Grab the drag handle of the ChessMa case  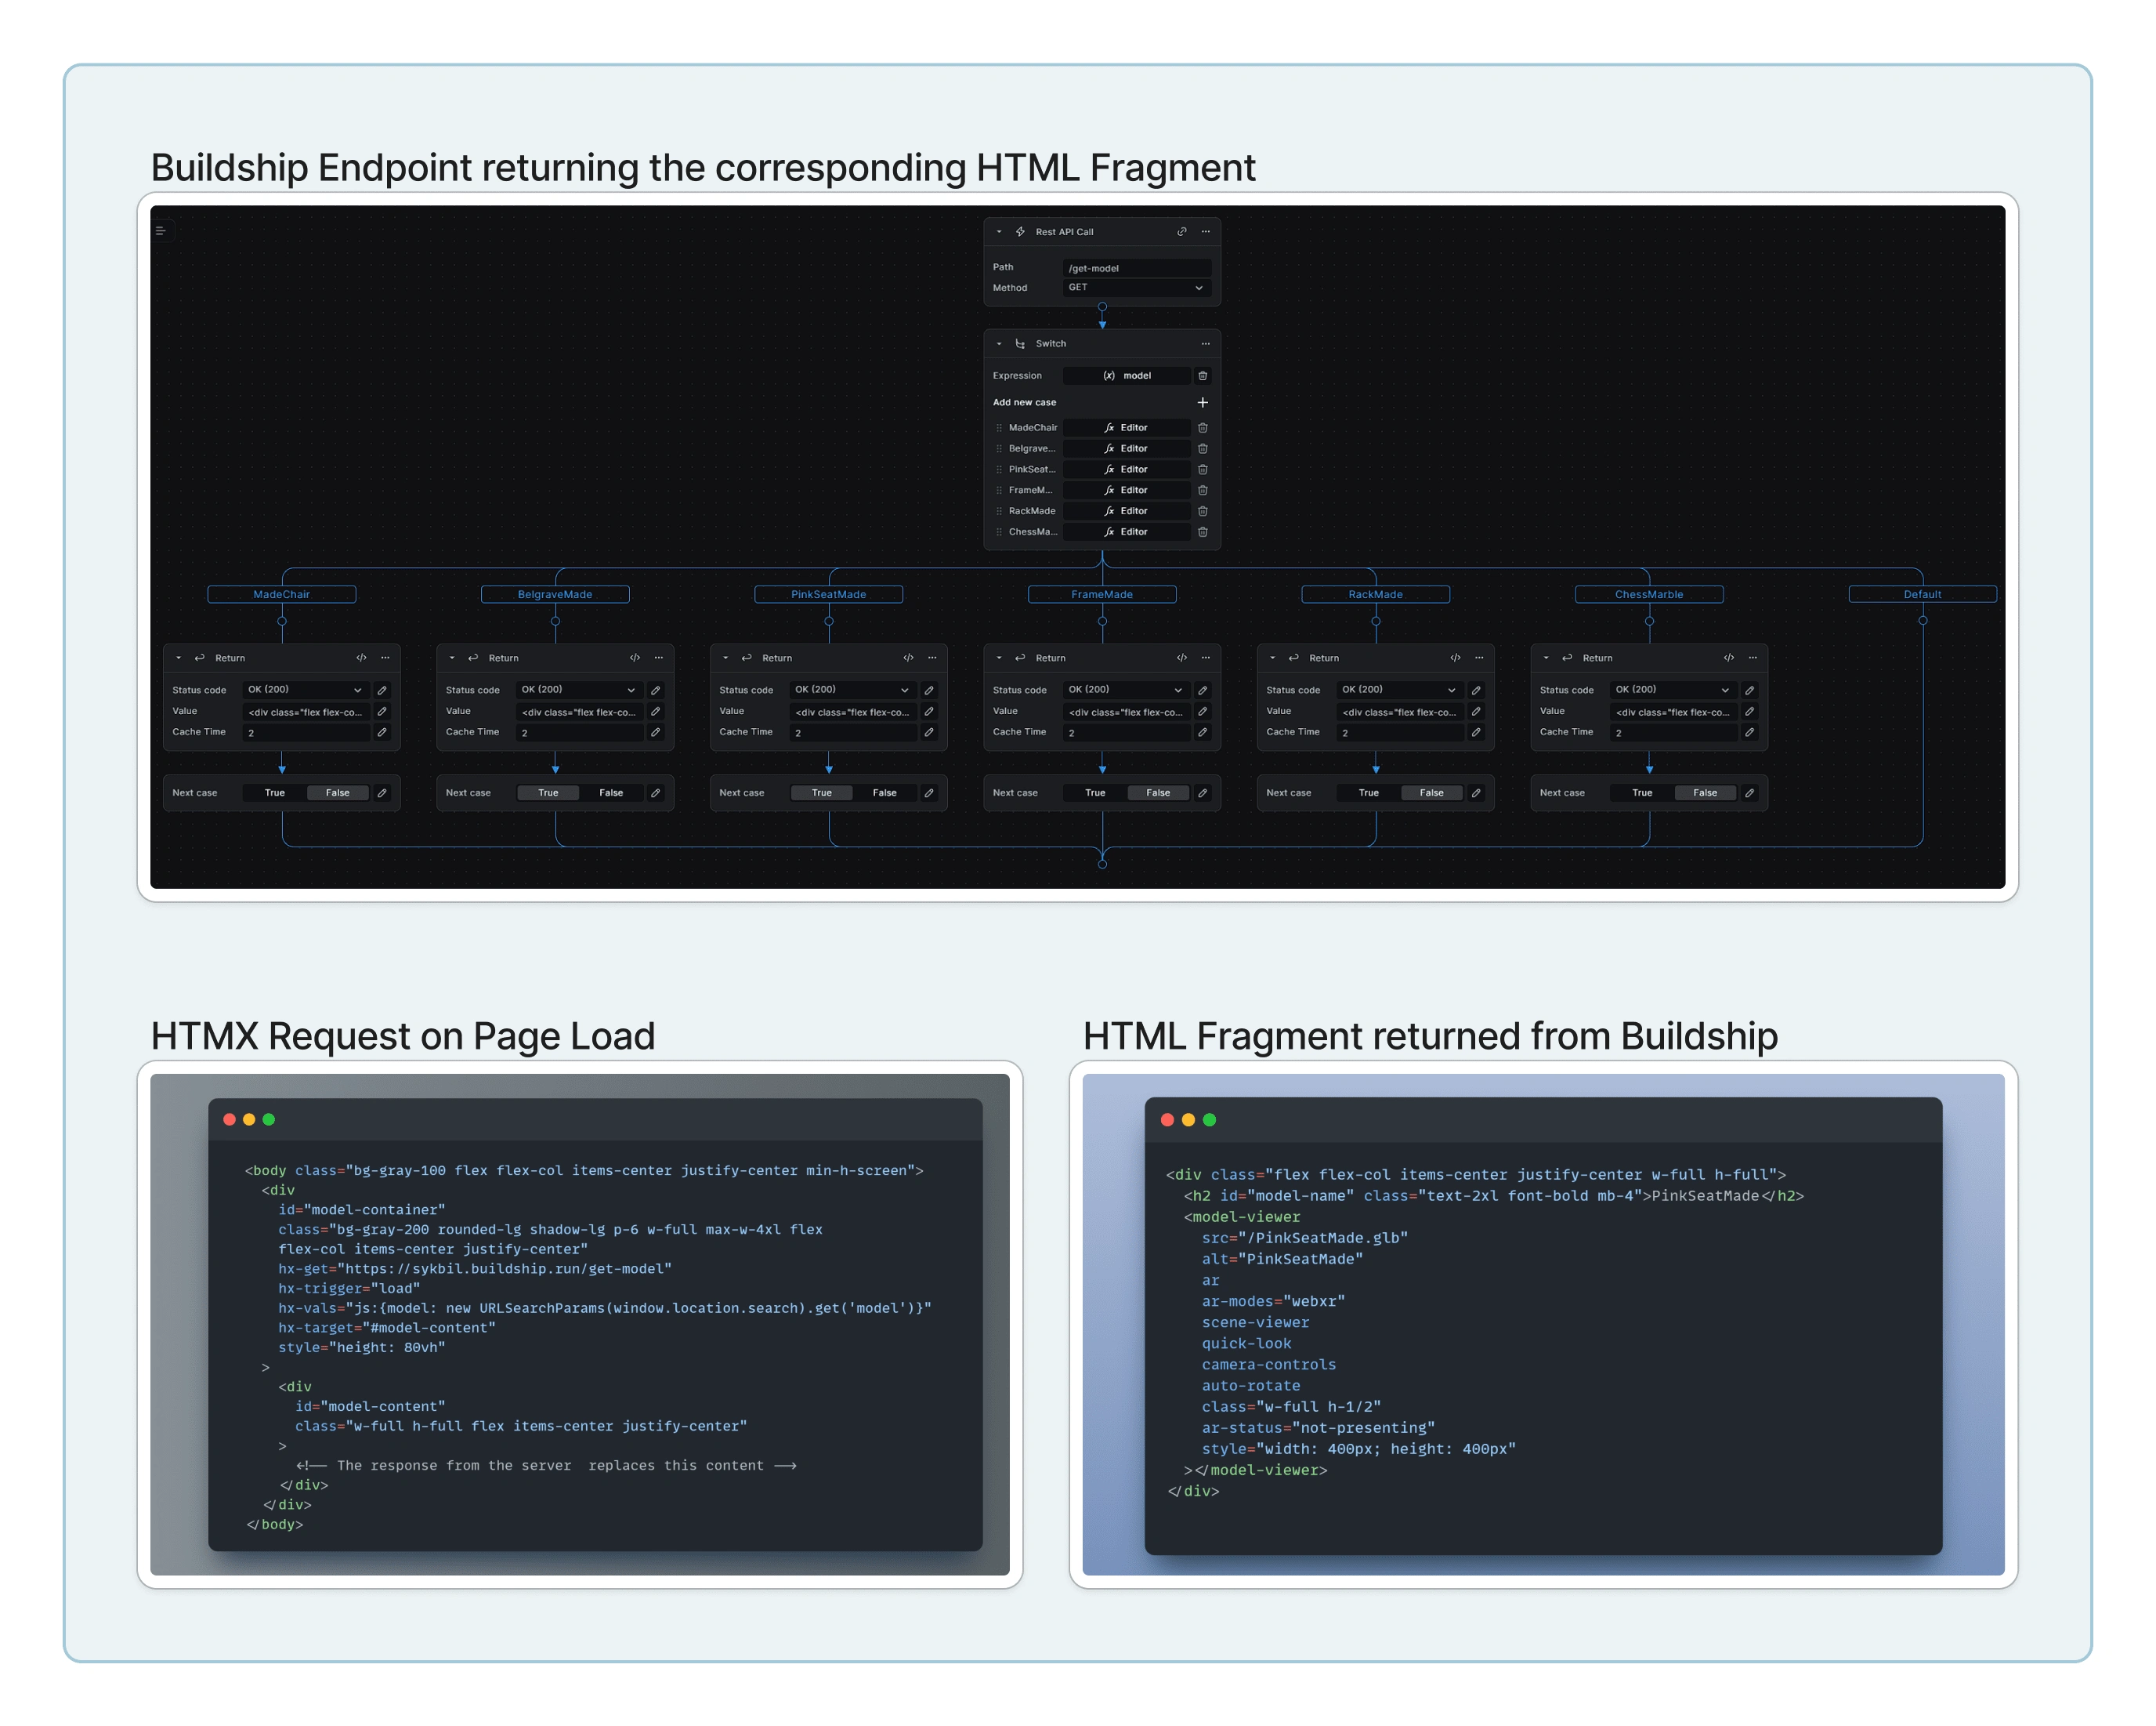pyautogui.click(x=998, y=531)
